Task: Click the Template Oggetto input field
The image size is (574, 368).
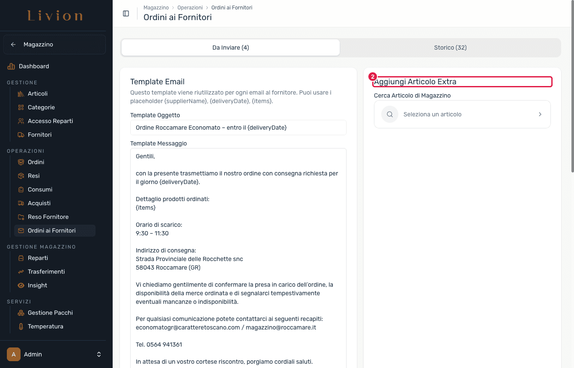Action: tap(238, 128)
